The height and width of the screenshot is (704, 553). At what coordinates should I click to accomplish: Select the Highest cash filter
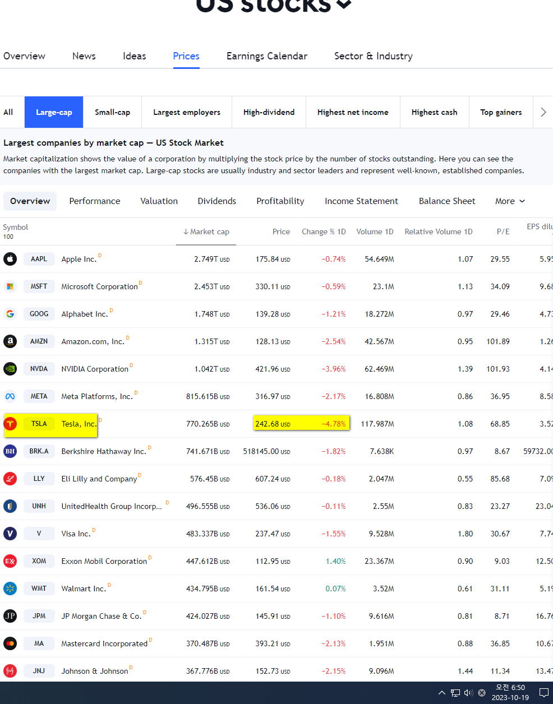tap(434, 112)
